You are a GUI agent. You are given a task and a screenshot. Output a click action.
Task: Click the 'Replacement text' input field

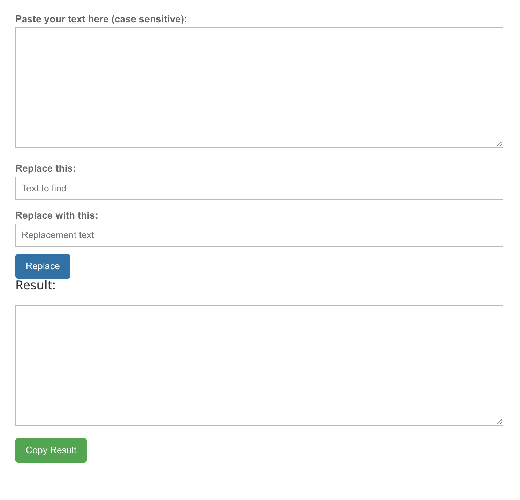[x=259, y=235]
